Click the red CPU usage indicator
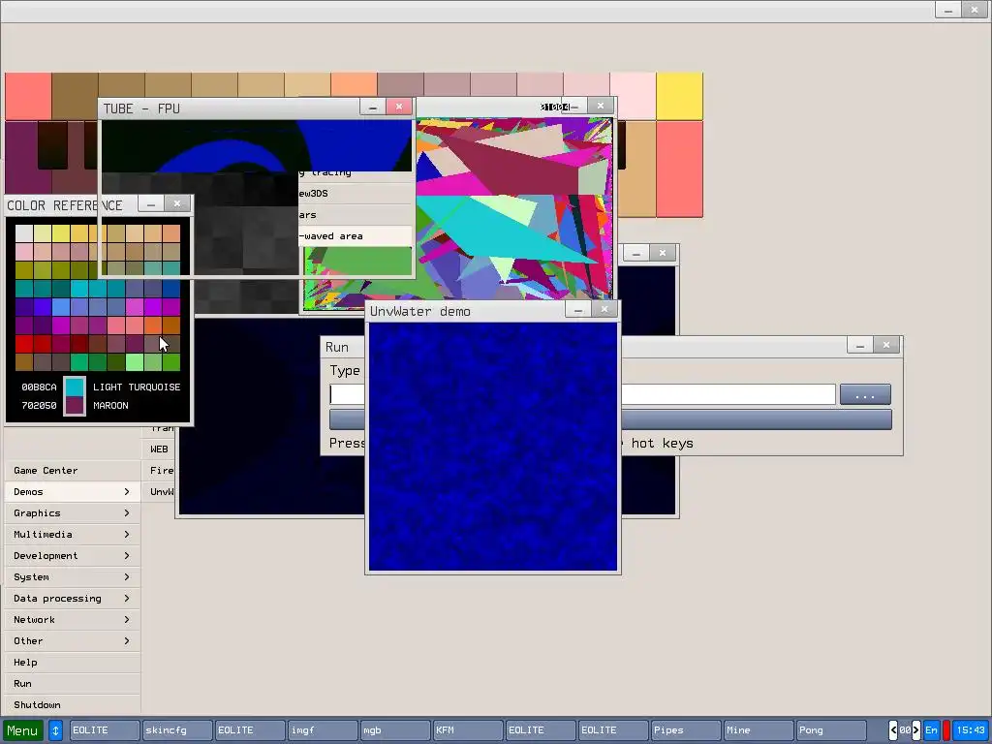This screenshot has height=744, width=992. (946, 730)
